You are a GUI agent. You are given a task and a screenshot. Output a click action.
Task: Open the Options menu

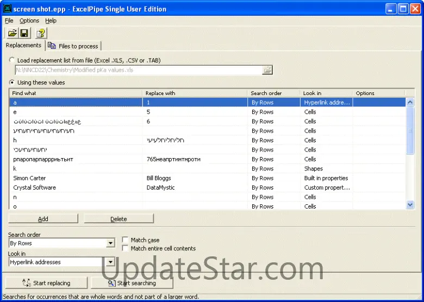click(x=29, y=21)
